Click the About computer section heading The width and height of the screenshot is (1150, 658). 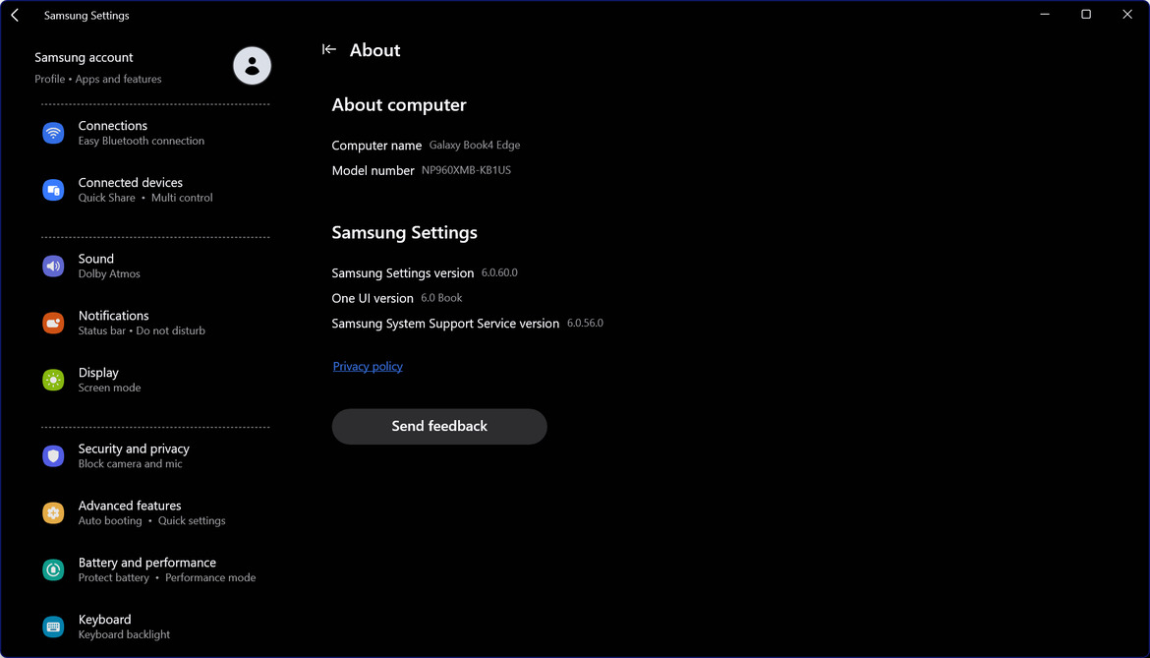click(x=399, y=105)
